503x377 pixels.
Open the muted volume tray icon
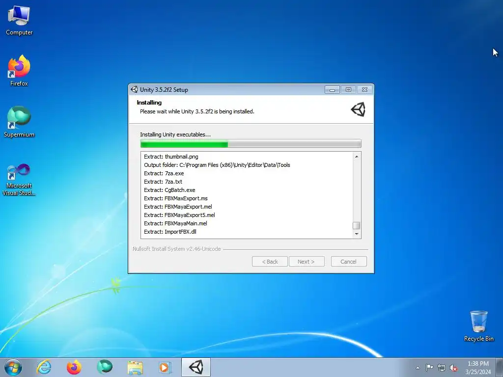453,368
